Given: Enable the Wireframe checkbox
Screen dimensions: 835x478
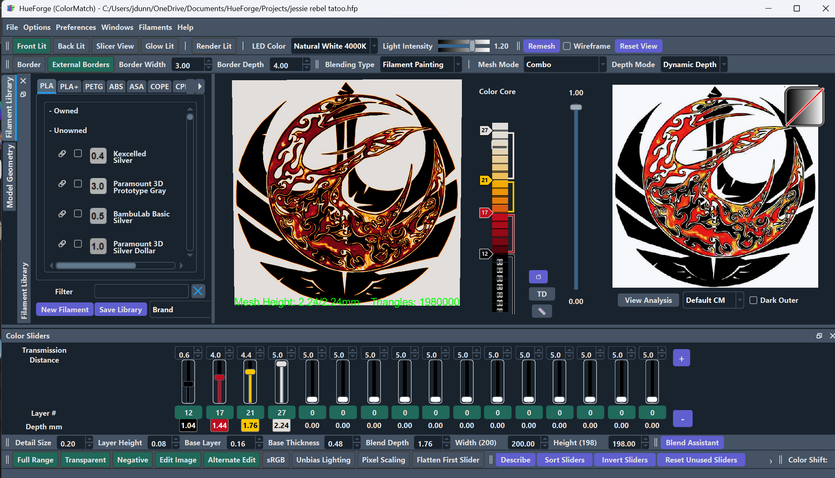Looking at the screenshot, I should (x=567, y=46).
